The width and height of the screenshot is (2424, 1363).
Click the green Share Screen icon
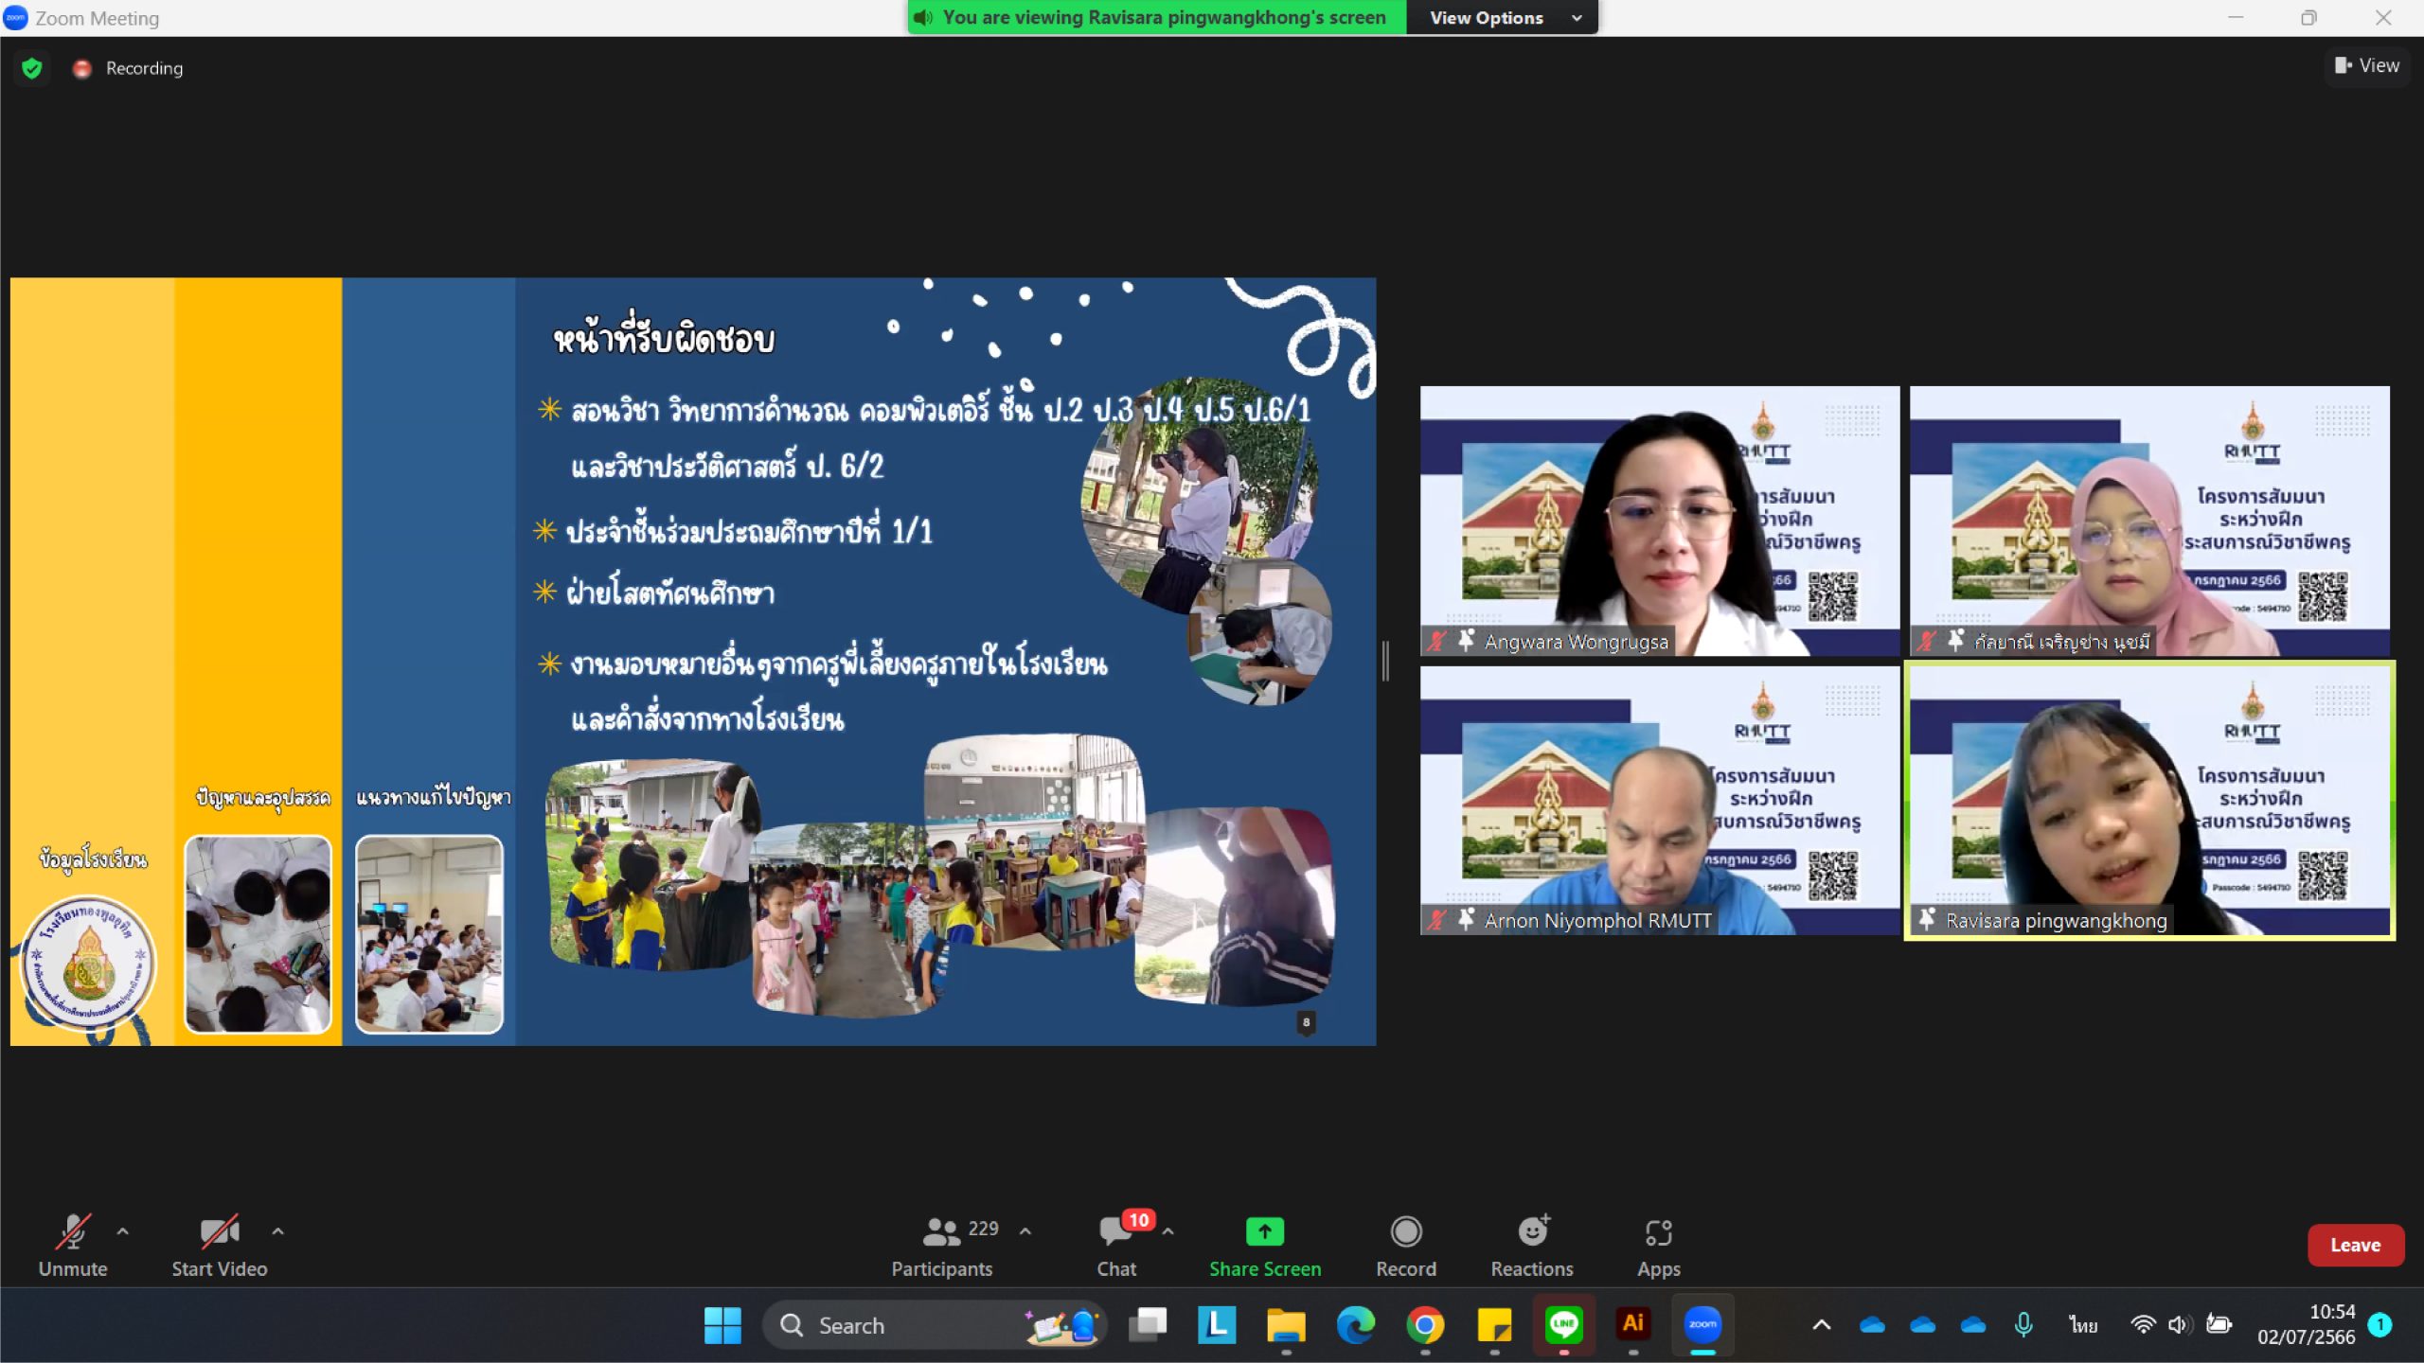[x=1264, y=1231]
